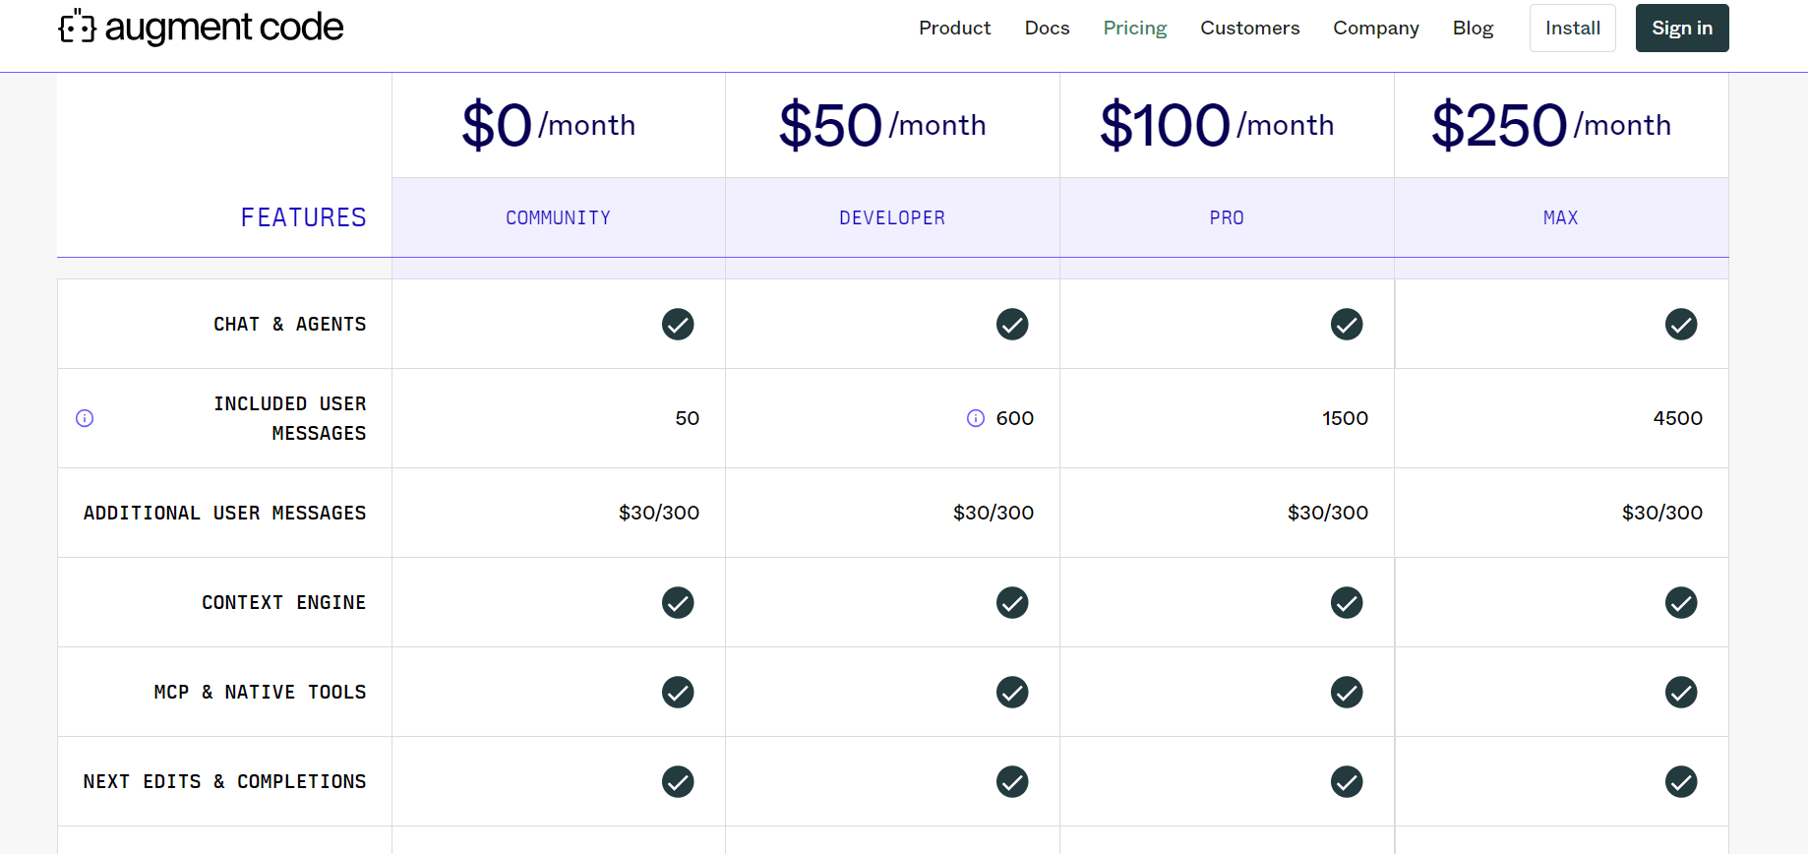Click MCP & Native Tools checkmark under Pro
Image resolution: width=1808 pixels, height=854 pixels.
click(1347, 692)
